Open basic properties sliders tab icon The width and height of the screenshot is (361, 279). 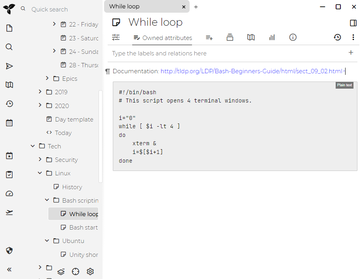point(116,37)
